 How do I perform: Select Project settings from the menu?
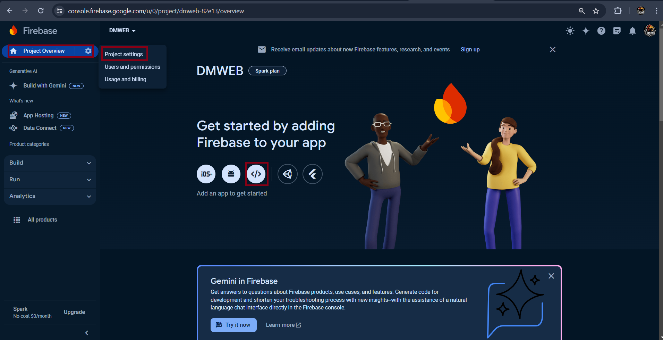tap(124, 54)
